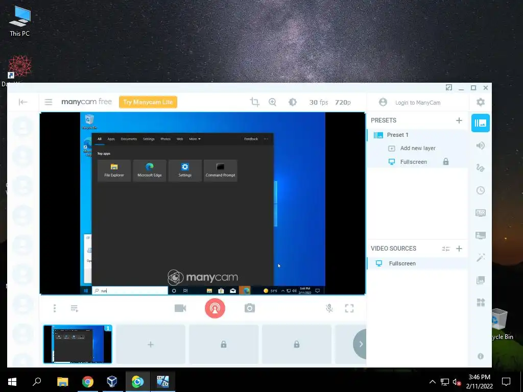Open the brightness and color adjustment icon

pyautogui.click(x=293, y=102)
